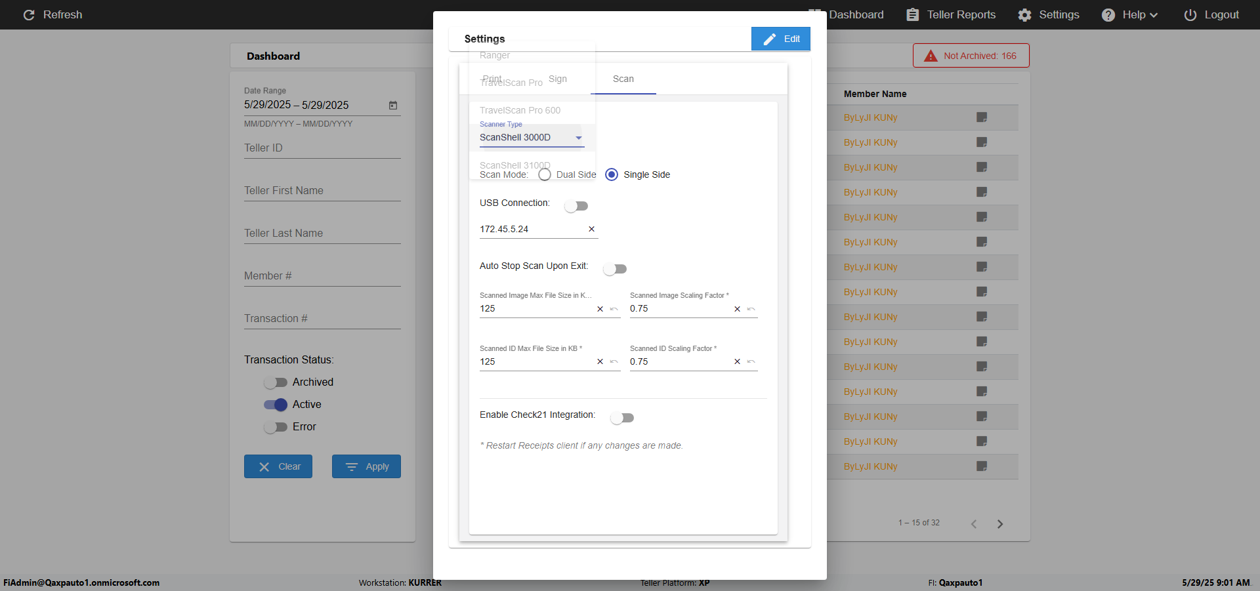Reset the Scanned Image Scaling Factor value

coord(751,309)
